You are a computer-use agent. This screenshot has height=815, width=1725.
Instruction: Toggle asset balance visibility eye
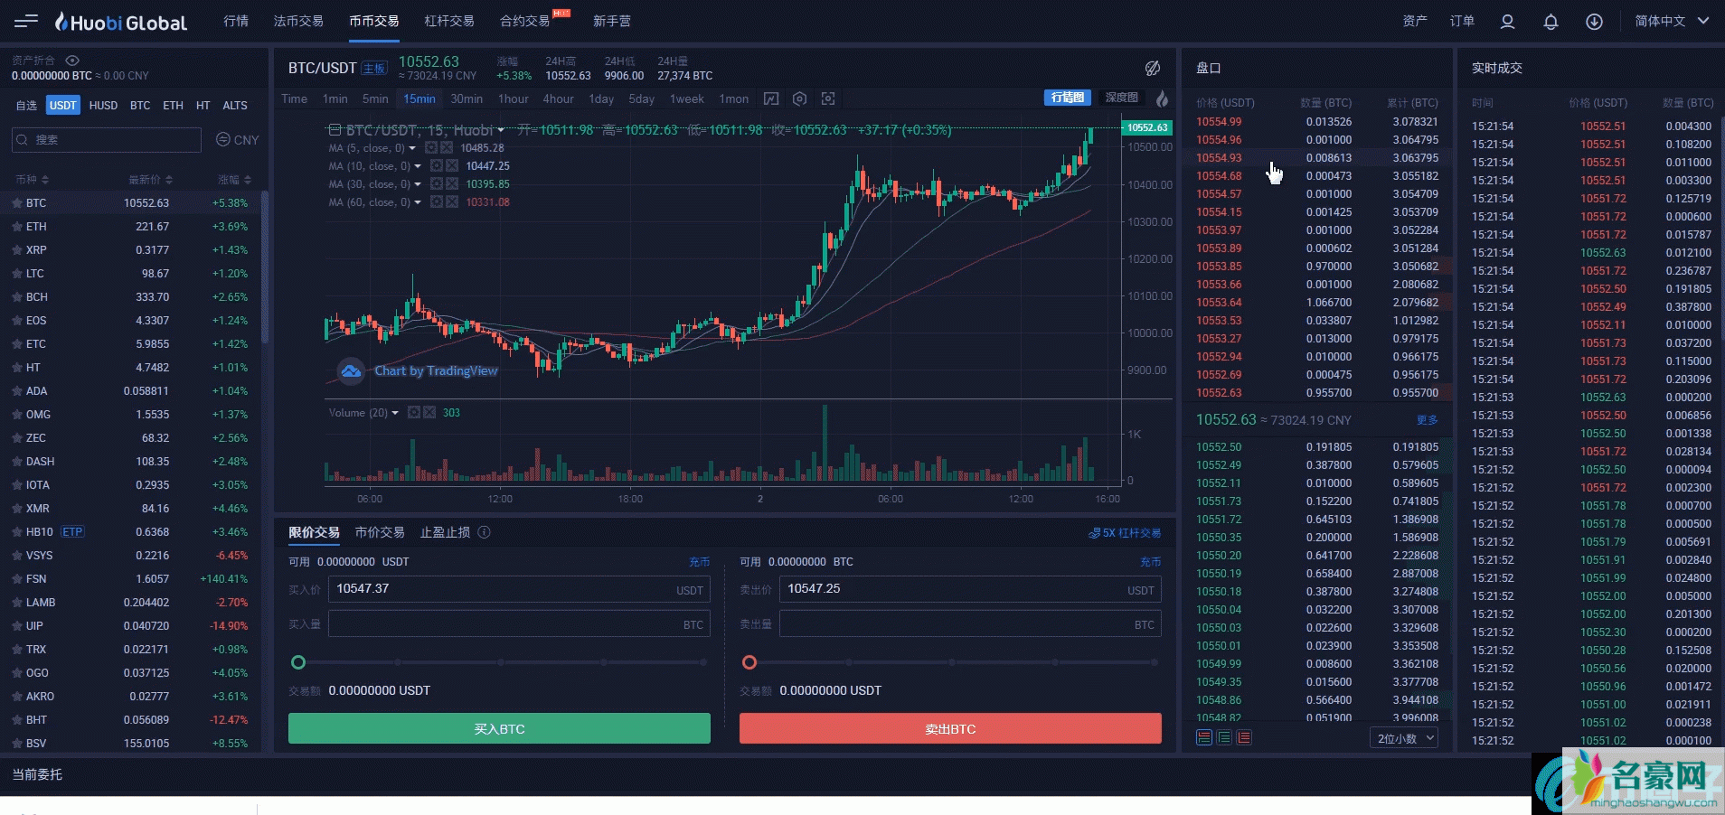(72, 61)
